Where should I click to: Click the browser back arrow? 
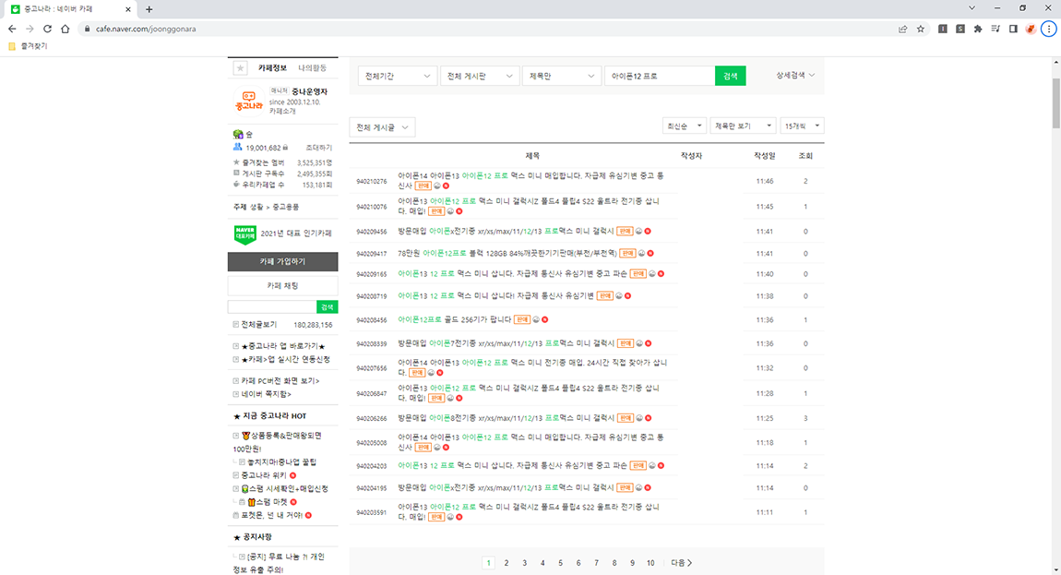coord(12,30)
